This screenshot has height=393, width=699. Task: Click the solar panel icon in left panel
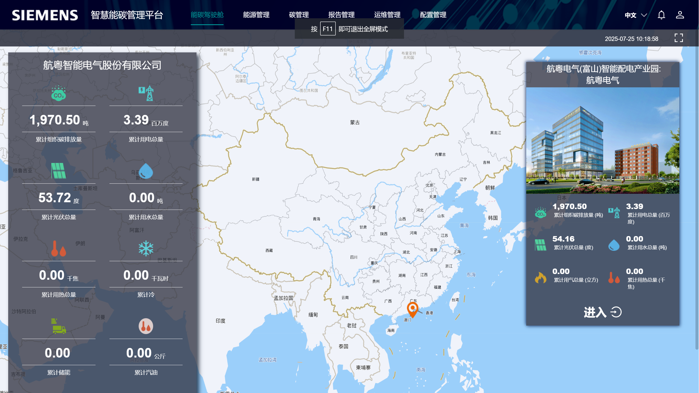[x=59, y=171]
